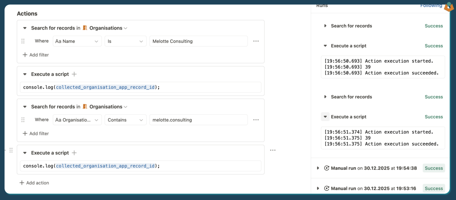Click the Following link in the Runs panel
The width and height of the screenshot is (456, 200).
pos(431,6)
